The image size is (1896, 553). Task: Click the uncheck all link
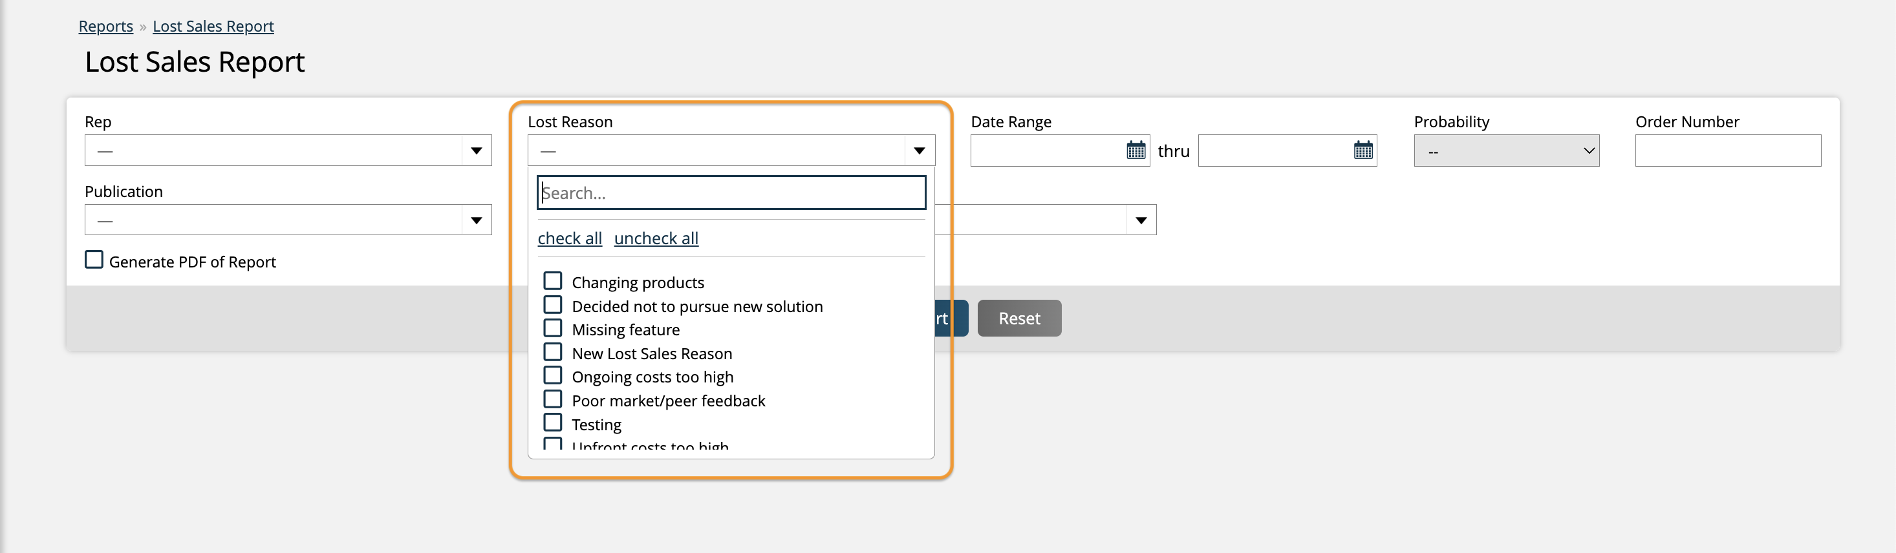pos(656,238)
